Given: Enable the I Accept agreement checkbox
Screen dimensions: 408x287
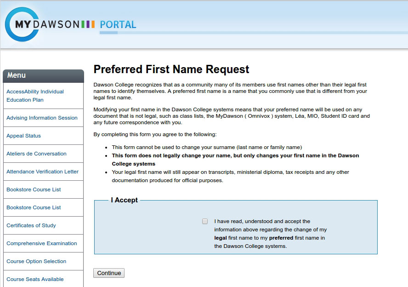Looking at the screenshot, I should click(x=204, y=221).
